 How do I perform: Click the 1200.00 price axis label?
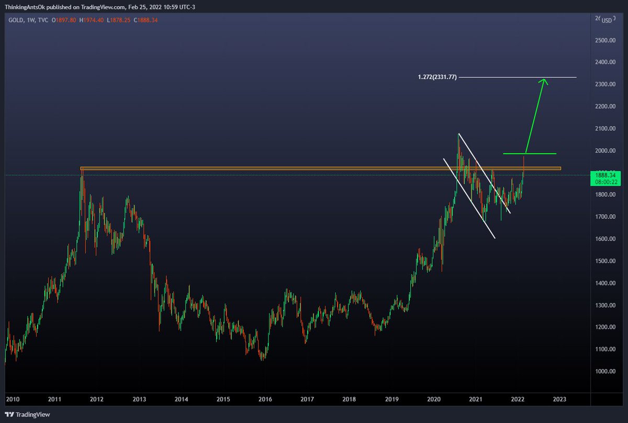[604, 327]
